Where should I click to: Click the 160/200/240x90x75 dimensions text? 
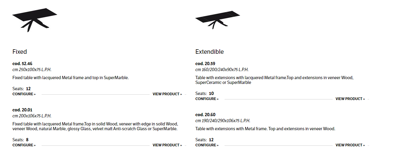(222, 70)
